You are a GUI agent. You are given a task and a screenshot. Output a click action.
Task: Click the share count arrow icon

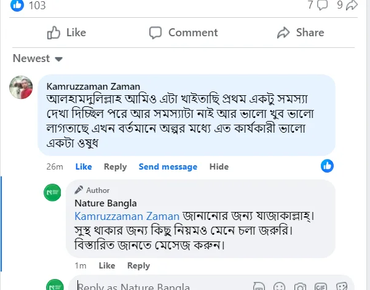coord(352,6)
